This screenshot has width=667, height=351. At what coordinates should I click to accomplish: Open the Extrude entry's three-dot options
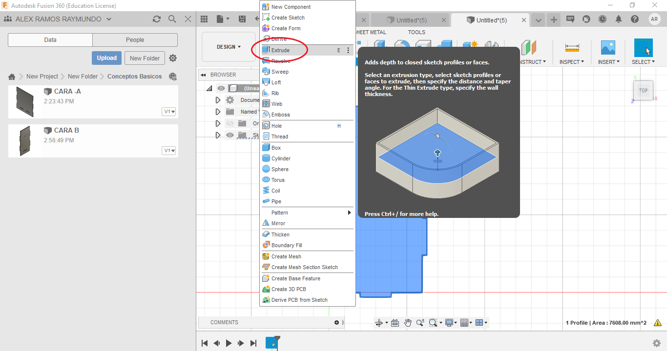tap(348, 50)
